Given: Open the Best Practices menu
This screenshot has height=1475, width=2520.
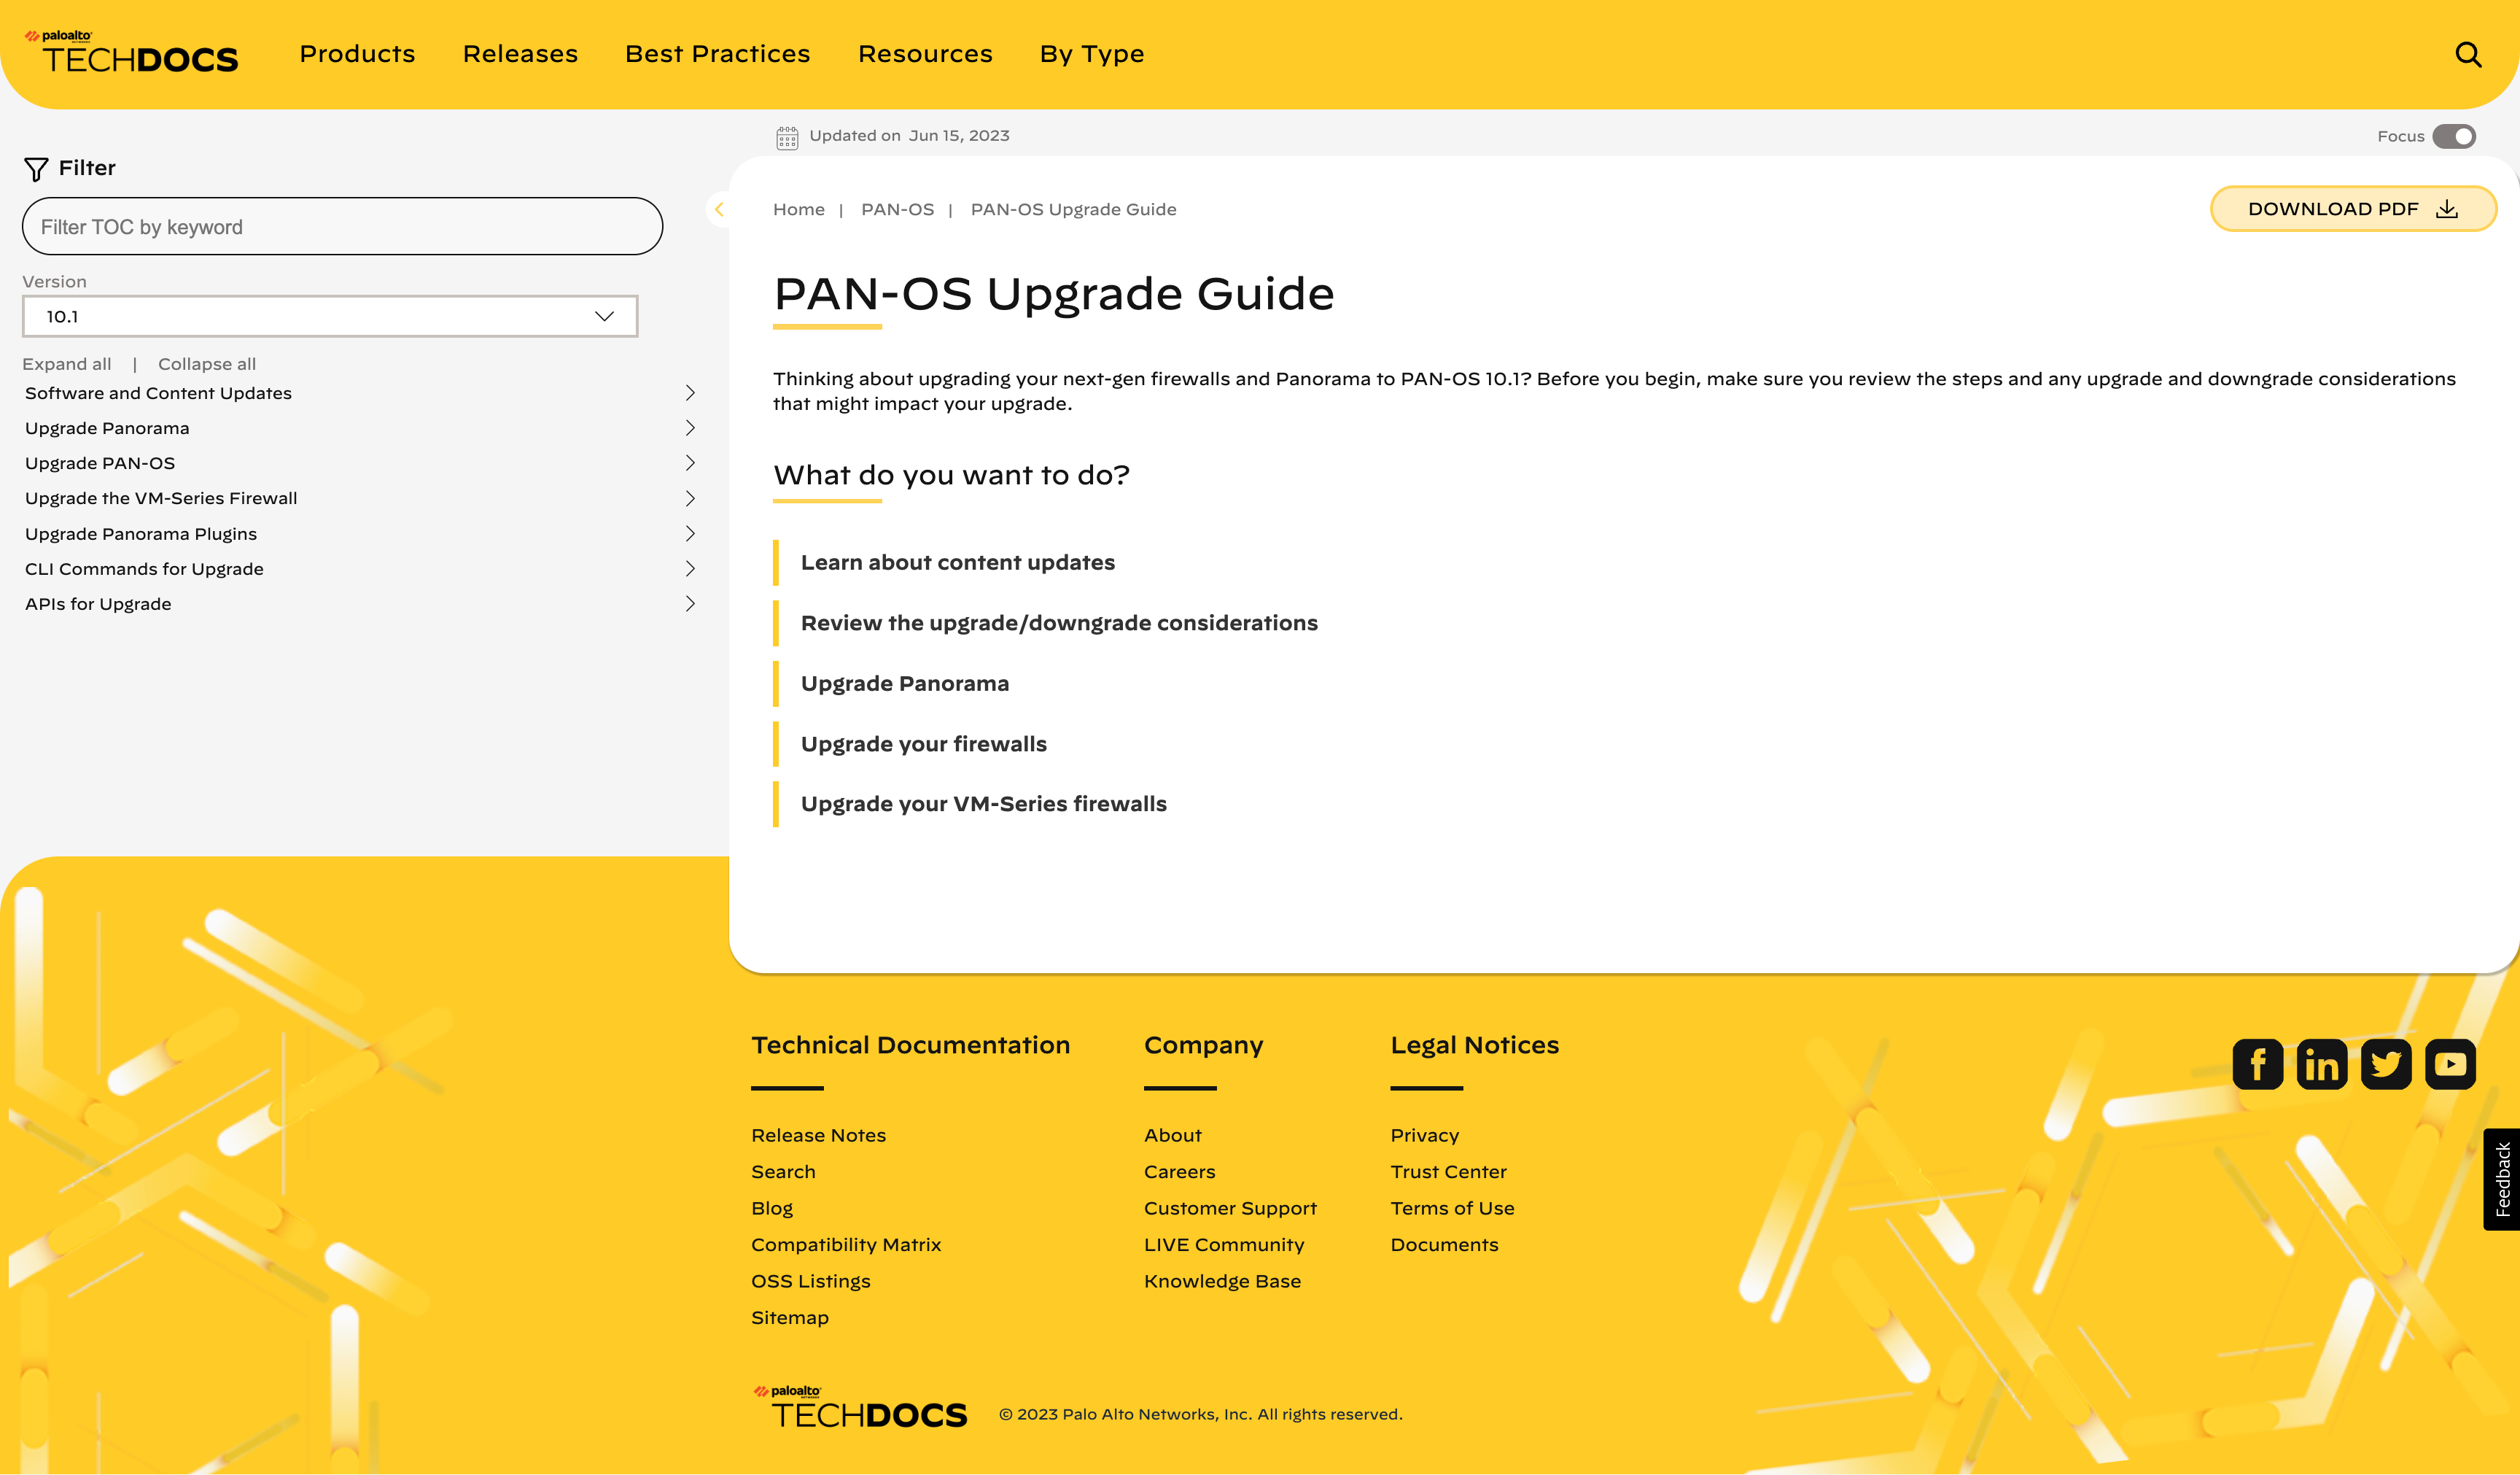Looking at the screenshot, I should pyautogui.click(x=717, y=54).
